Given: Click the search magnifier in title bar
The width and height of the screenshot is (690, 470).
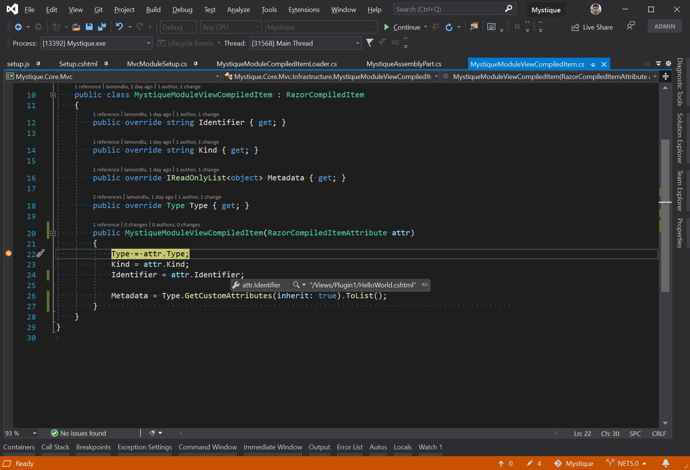Looking at the screenshot, I should (x=508, y=9).
